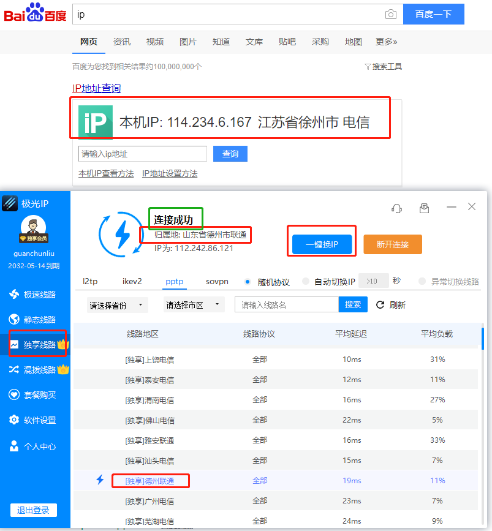The image size is (492, 531).
Task: Select [独享]上饶电信 route row
Action: [x=276, y=360]
